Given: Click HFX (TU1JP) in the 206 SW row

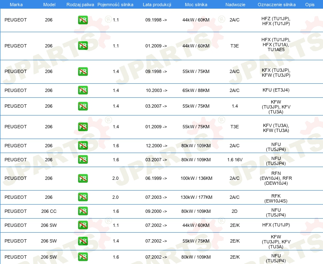Looking at the screenshot, I should click(x=276, y=225).
